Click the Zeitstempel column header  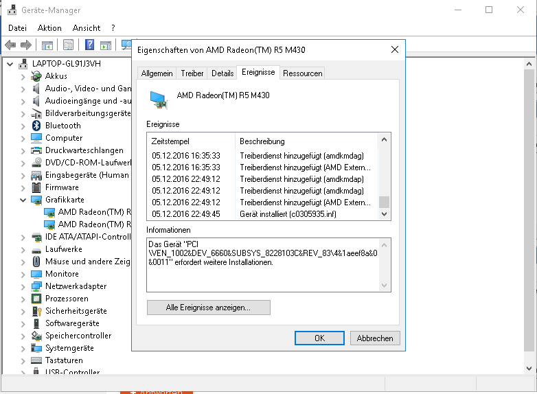click(x=192, y=141)
